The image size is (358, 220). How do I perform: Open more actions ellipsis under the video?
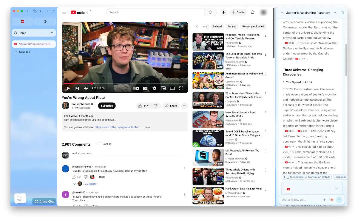tap(184, 106)
